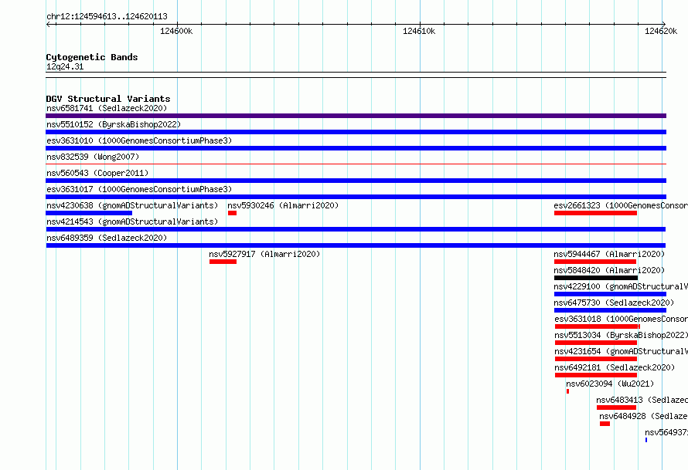This screenshot has width=688, height=470.
Task: Open the nsv5510152 (ByrskaBishop2022) label
Action: coord(114,124)
